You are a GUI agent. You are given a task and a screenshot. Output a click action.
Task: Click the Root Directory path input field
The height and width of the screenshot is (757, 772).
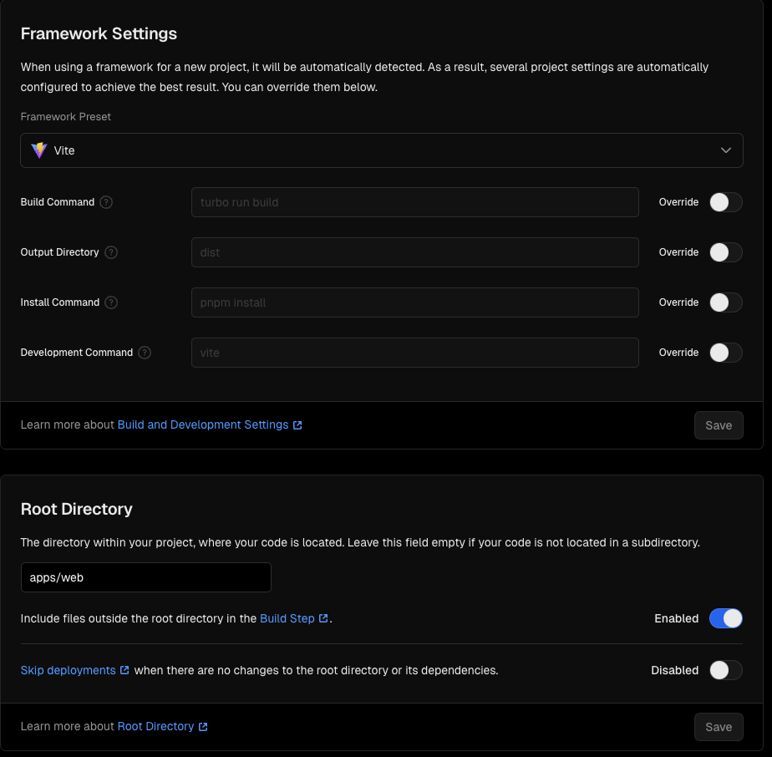tap(146, 577)
